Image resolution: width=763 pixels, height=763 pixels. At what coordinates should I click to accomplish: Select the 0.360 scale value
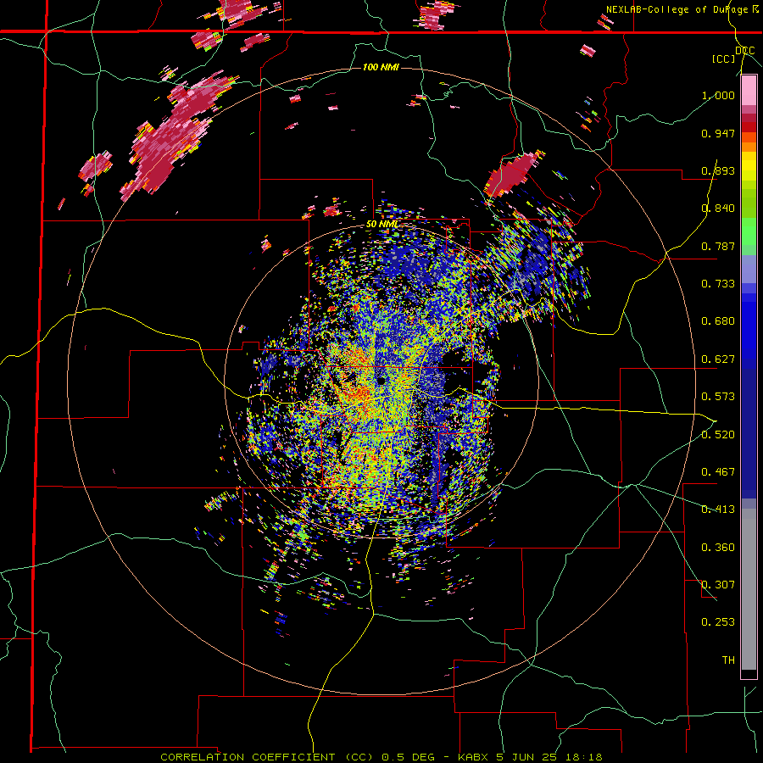[718, 548]
